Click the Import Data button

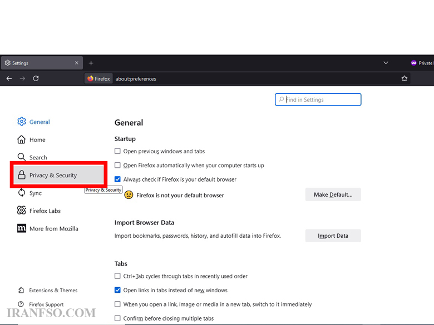[x=333, y=236]
